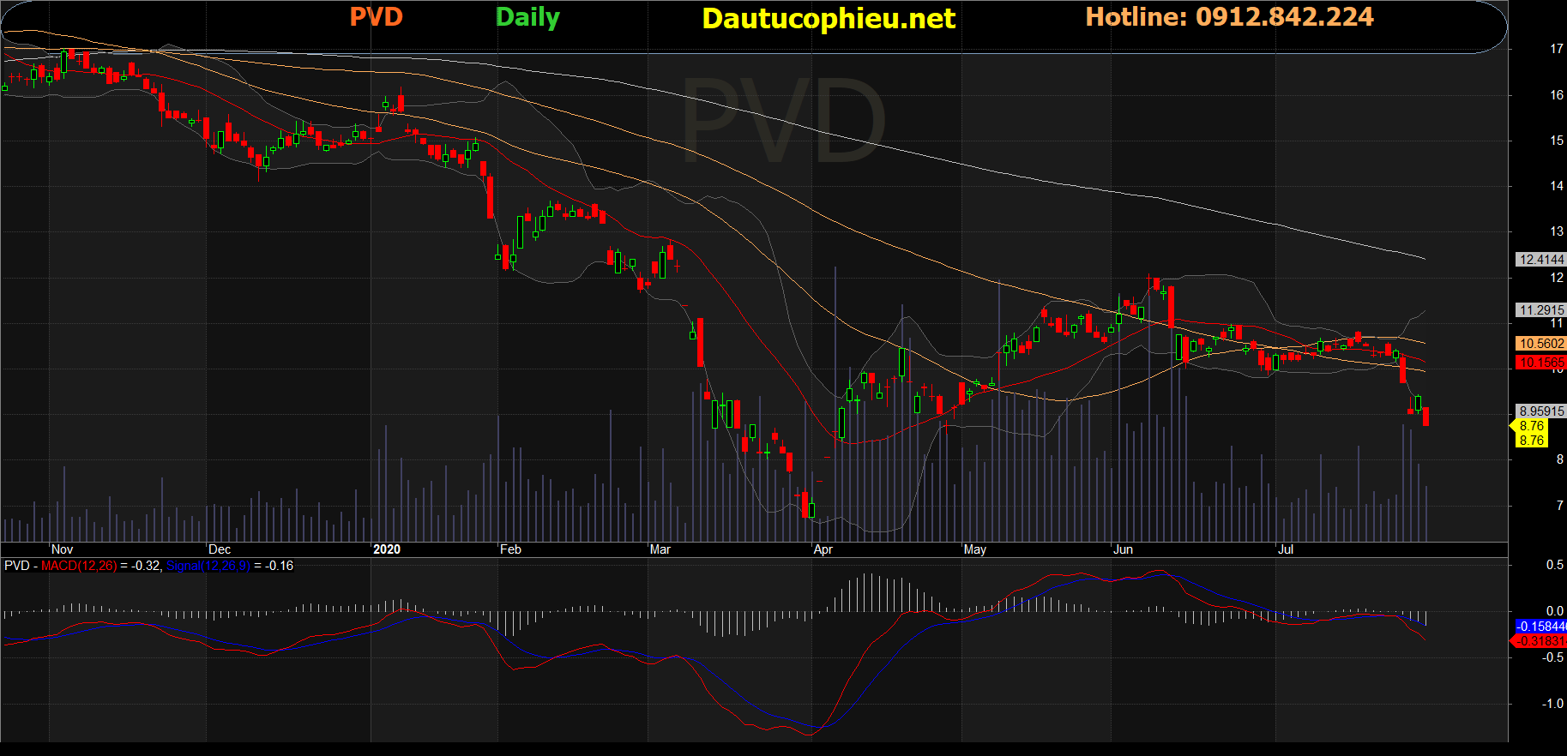Viewport: 1567px width, 756px height.
Task: Select the 12.4144 moving average price tag
Action: pos(1541,260)
